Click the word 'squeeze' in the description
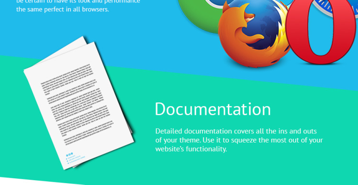Viewport: 358px width, 185px height. [244, 140]
